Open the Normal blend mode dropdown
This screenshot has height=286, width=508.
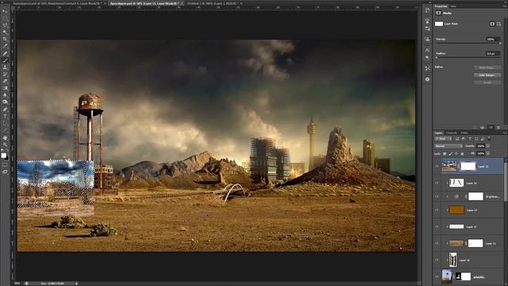pyautogui.click(x=448, y=146)
